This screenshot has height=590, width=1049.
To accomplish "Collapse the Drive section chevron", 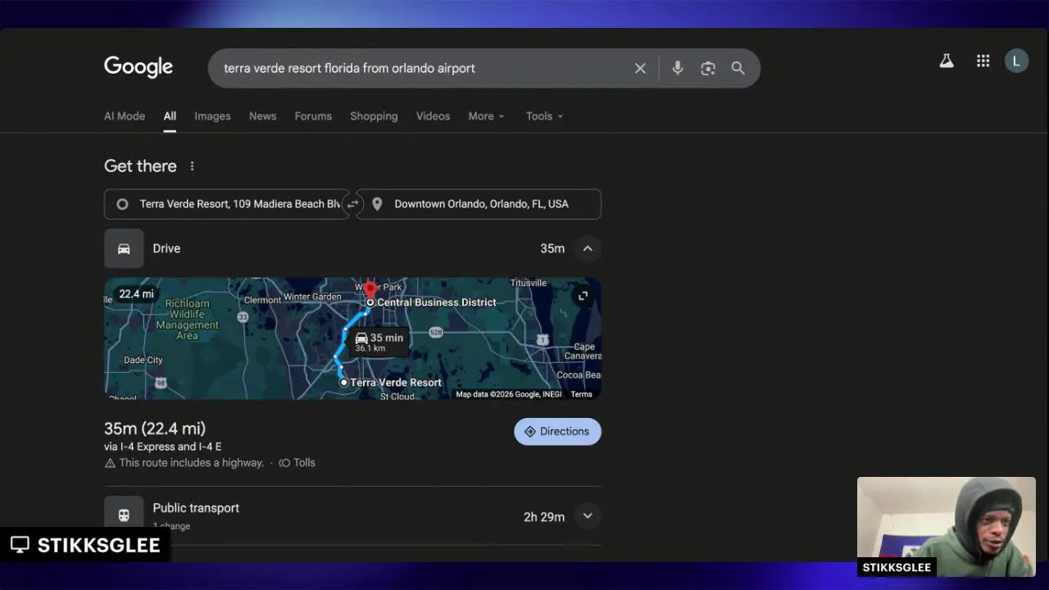I will (x=588, y=248).
